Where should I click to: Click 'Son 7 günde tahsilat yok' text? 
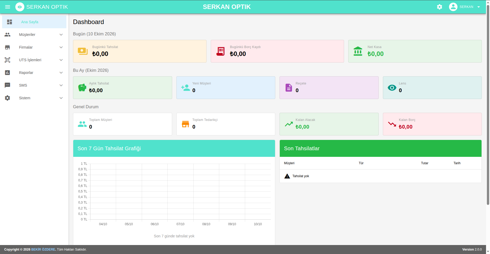point(174,236)
